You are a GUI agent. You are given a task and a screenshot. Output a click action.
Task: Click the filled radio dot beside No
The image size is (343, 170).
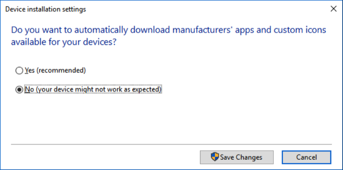pos(19,90)
